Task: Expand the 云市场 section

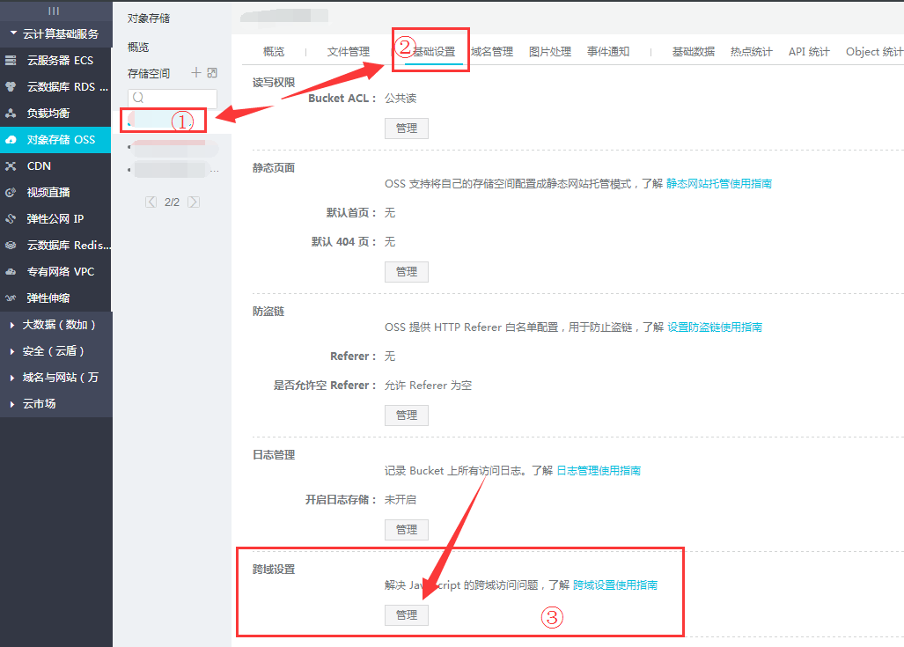Action: click(x=12, y=404)
